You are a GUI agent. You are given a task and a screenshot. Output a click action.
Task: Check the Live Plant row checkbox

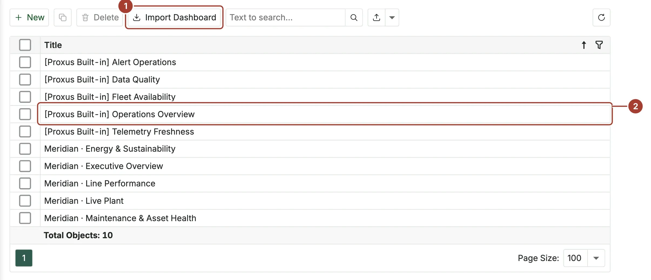pyautogui.click(x=25, y=201)
